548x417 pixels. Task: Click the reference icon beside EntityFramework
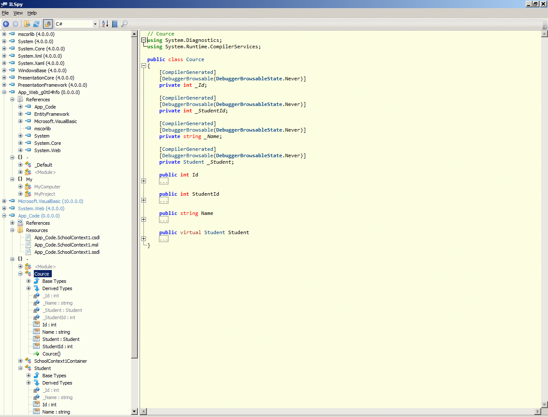point(28,114)
